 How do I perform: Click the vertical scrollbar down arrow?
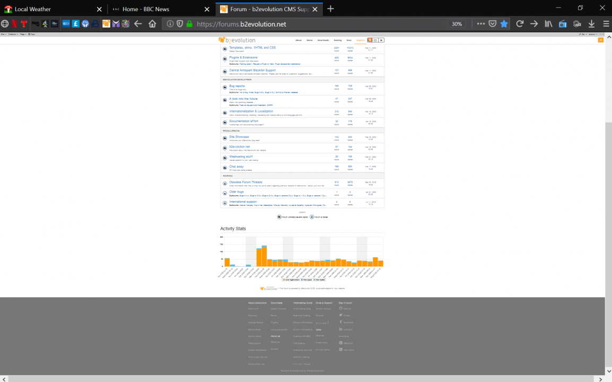pos(608,371)
